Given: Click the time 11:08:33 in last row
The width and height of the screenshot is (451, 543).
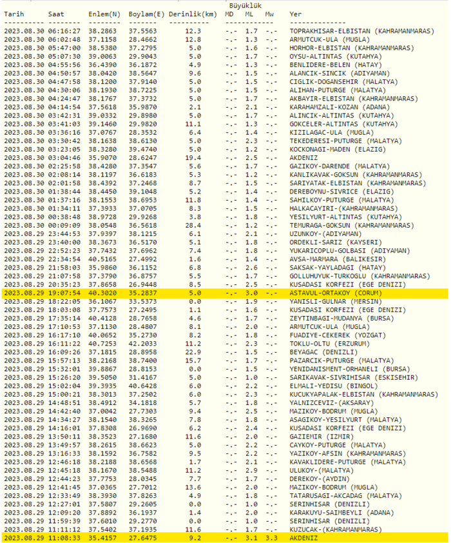Looking at the screenshot, I should coord(64,537).
